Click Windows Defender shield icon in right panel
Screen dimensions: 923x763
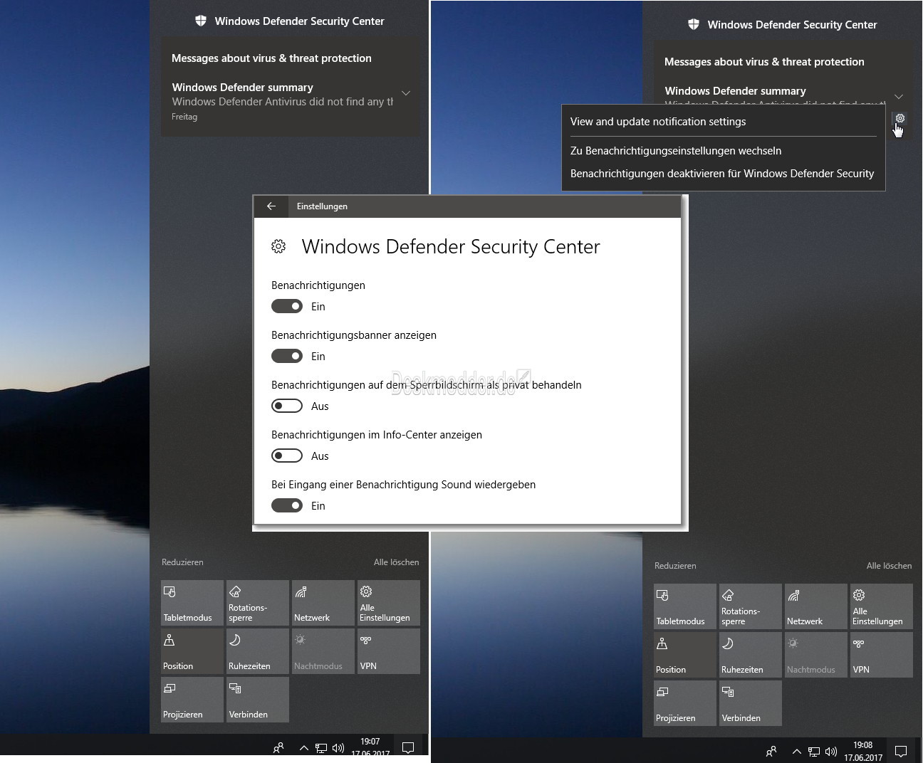coord(694,25)
